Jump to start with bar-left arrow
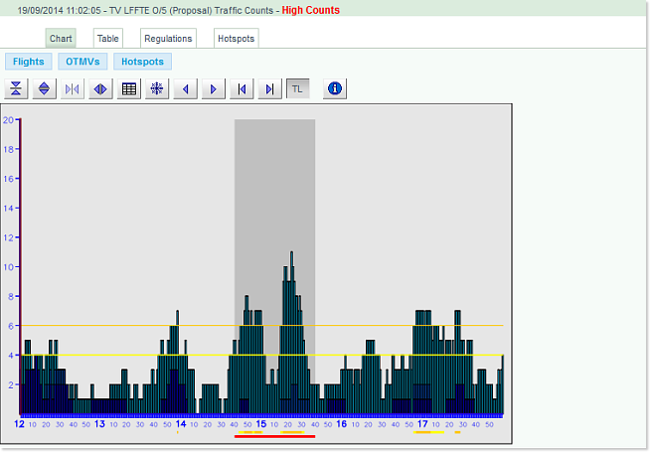Image resolution: width=650 pixels, height=452 pixels. point(241,89)
